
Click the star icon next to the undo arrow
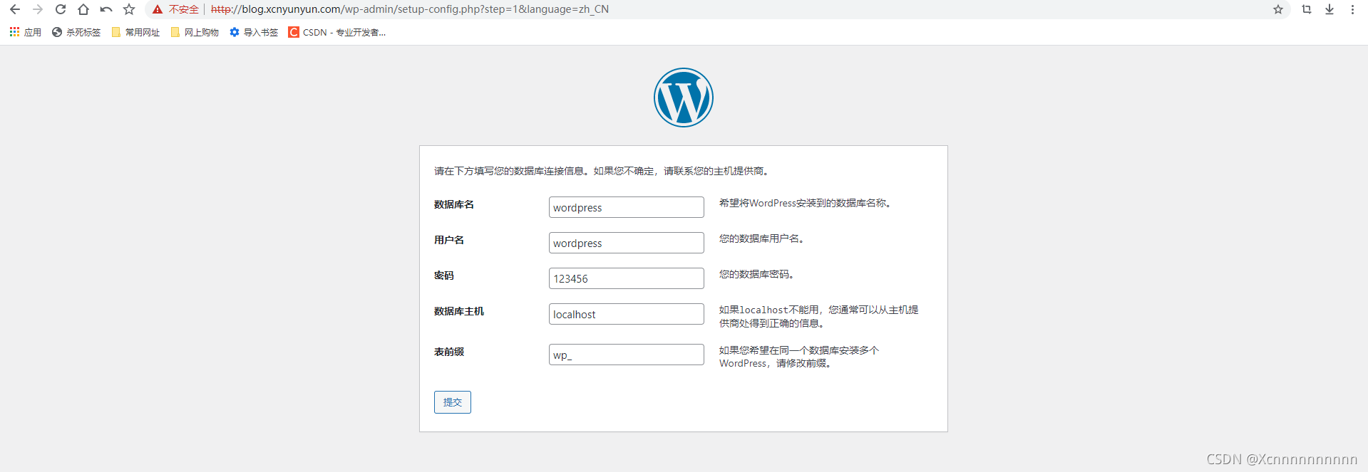(x=129, y=9)
